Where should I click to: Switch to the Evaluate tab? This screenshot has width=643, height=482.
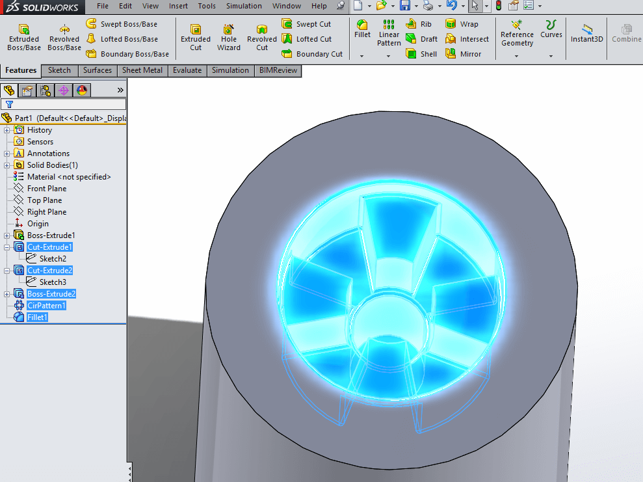[x=187, y=70]
